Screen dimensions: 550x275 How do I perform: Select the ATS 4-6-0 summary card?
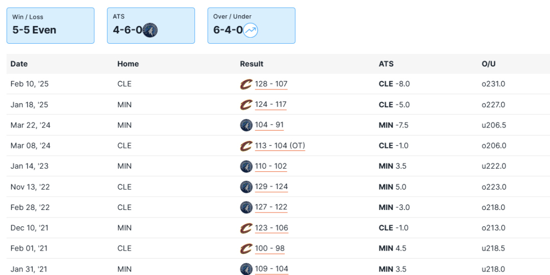click(x=151, y=25)
